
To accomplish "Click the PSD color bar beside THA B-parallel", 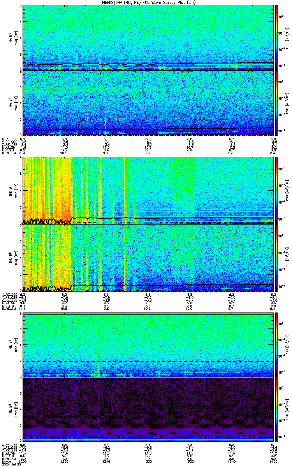I will [x=276, y=103].
